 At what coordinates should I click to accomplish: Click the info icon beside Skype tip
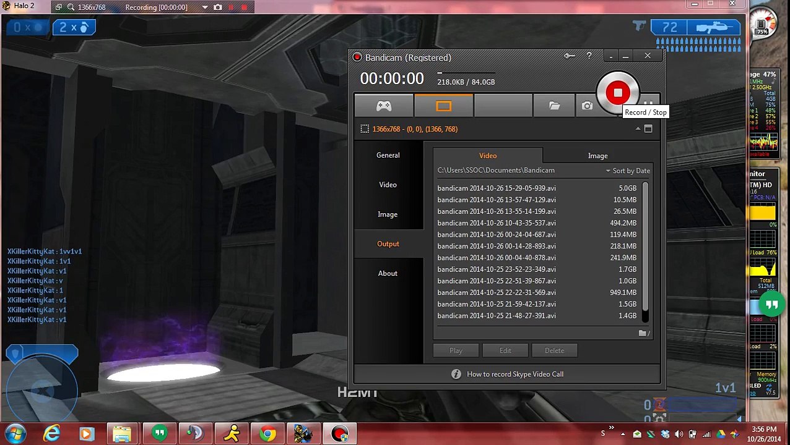pyautogui.click(x=456, y=374)
